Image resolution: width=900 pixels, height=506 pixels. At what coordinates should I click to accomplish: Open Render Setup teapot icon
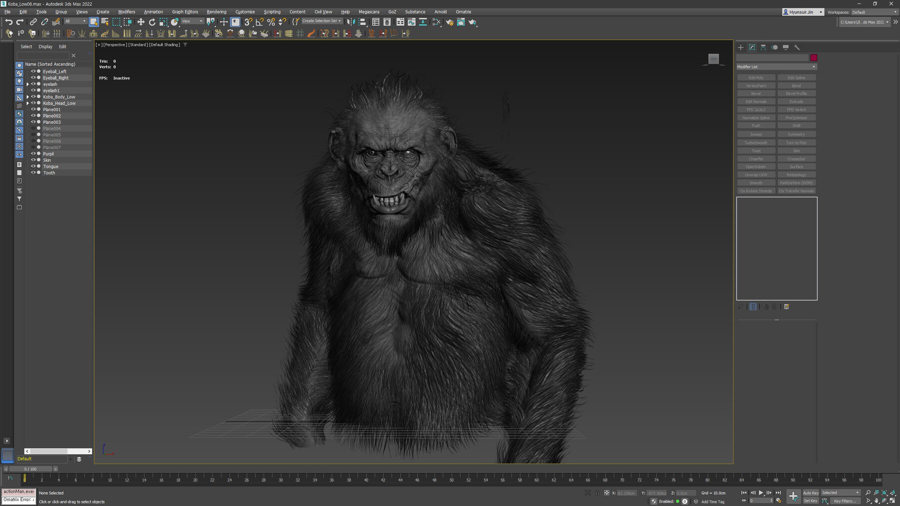click(449, 22)
